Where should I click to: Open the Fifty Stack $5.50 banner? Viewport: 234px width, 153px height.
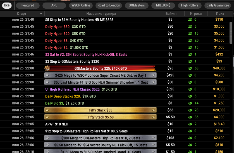pos(101,117)
